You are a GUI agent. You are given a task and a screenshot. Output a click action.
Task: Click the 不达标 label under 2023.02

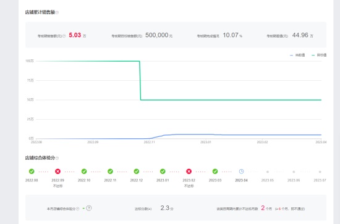189,186
